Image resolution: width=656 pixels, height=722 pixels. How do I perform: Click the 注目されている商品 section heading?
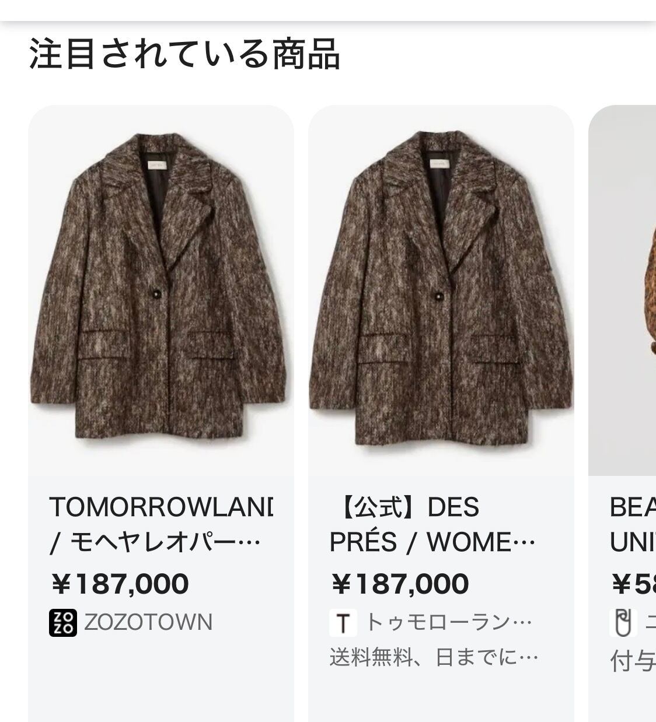tap(184, 54)
